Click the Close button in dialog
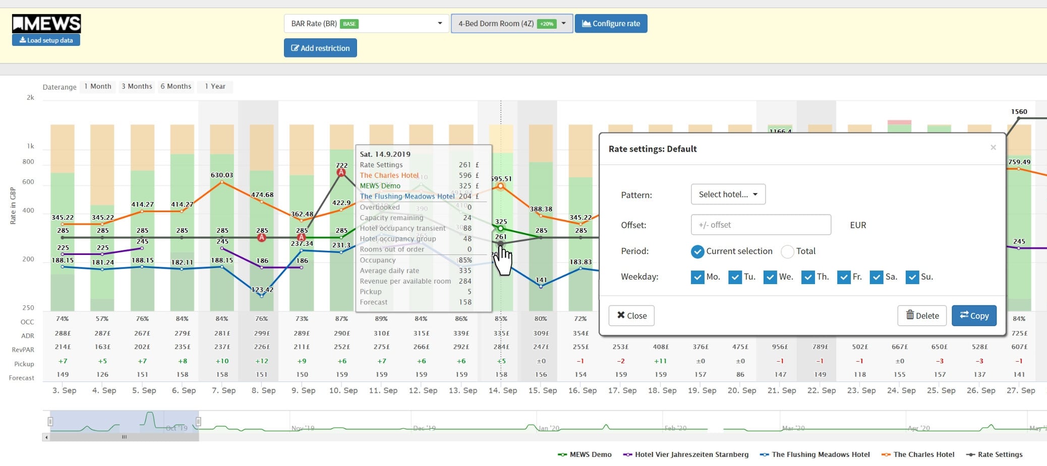The image size is (1047, 466). coord(631,316)
